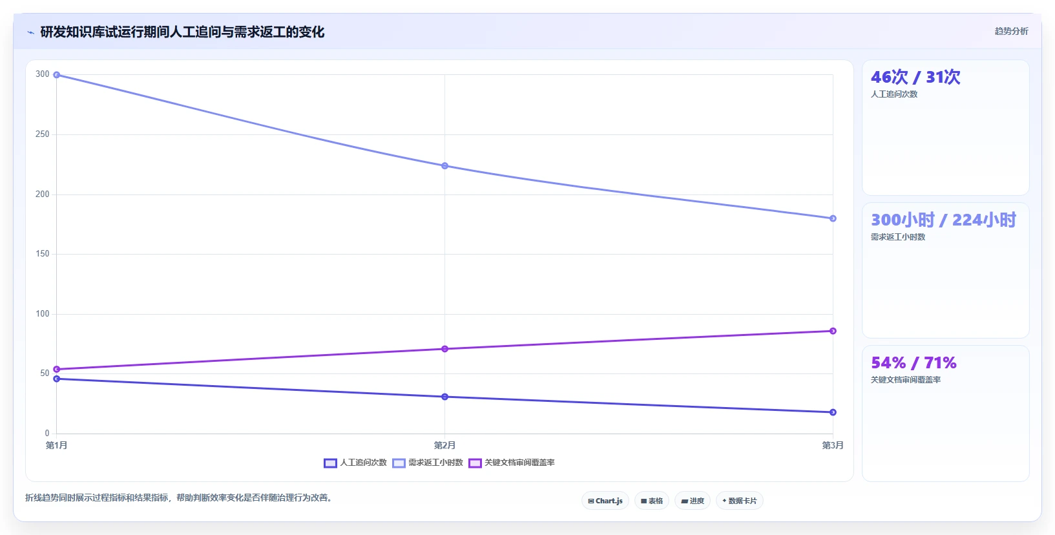Click the 200 y-axis tick label

tap(43, 194)
